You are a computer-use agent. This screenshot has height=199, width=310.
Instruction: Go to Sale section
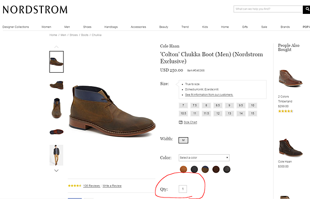coord(264,27)
